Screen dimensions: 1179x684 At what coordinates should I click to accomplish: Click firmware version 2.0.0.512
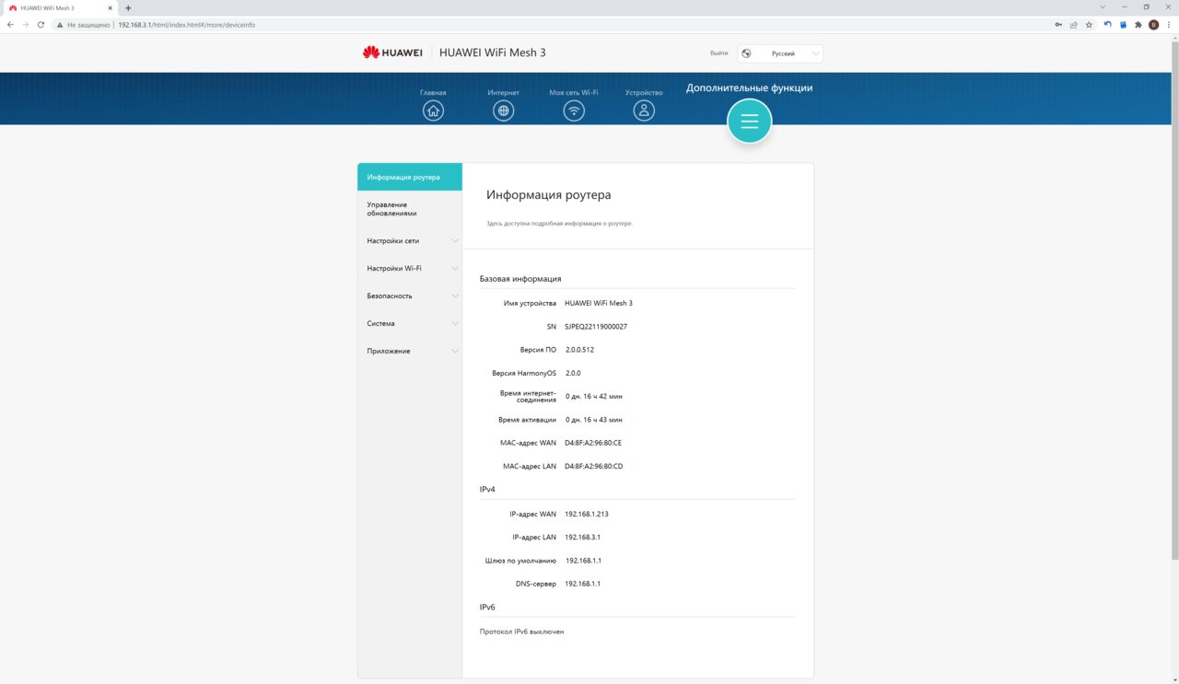[x=579, y=350]
